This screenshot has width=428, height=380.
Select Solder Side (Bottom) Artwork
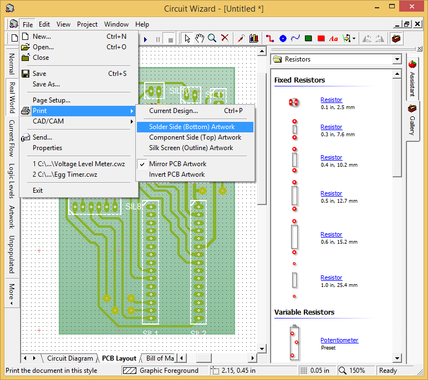coord(195,127)
